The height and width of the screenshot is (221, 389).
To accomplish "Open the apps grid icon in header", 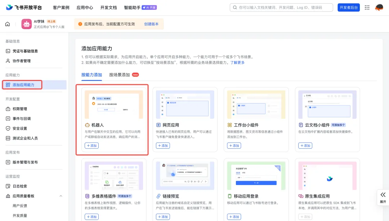I will (367, 8).
